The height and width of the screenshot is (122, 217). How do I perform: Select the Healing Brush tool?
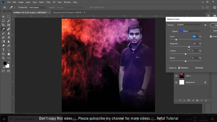tap(8, 29)
